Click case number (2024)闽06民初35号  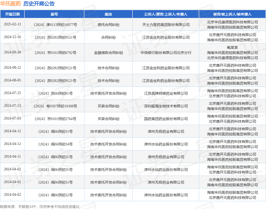(x=56, y=170)
